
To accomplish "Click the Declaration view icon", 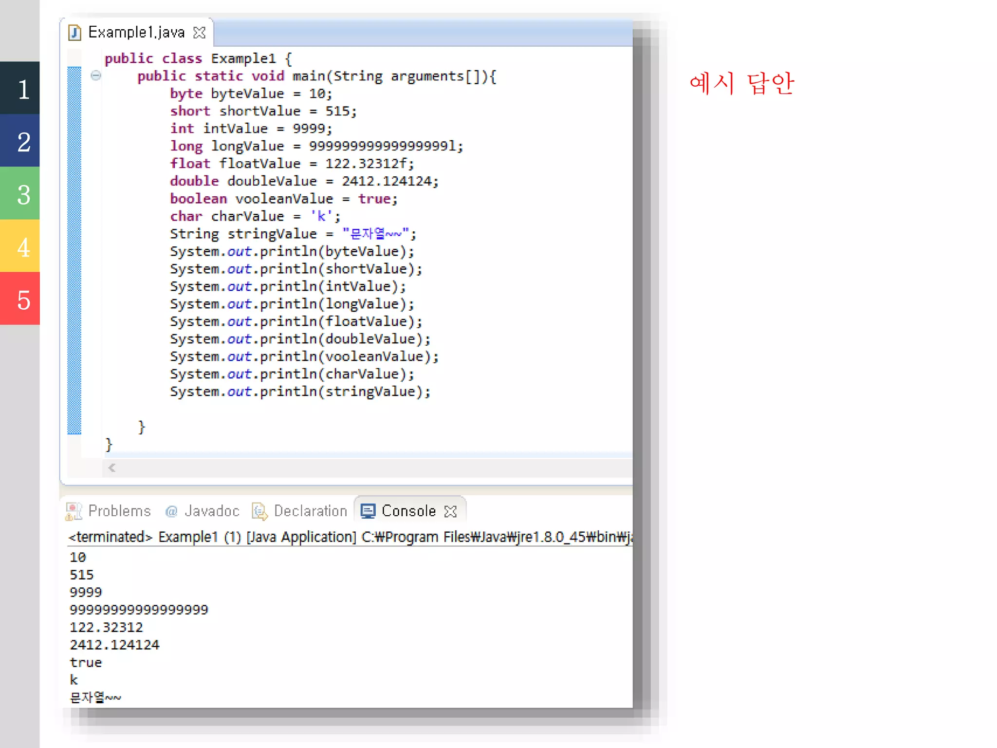I will (259, 511).
